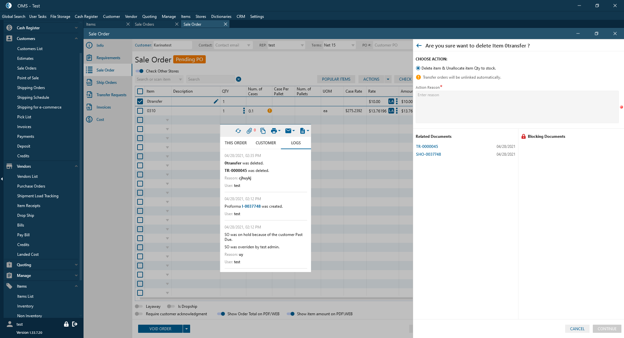Open the REP dropdown
Viewport: 624px width, 338px height.
click(x=302, y=45)
